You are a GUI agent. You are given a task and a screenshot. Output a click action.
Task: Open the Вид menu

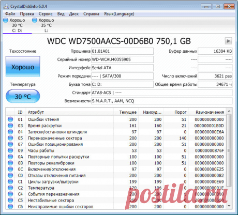pyautogui.click(x=61, y=14)
